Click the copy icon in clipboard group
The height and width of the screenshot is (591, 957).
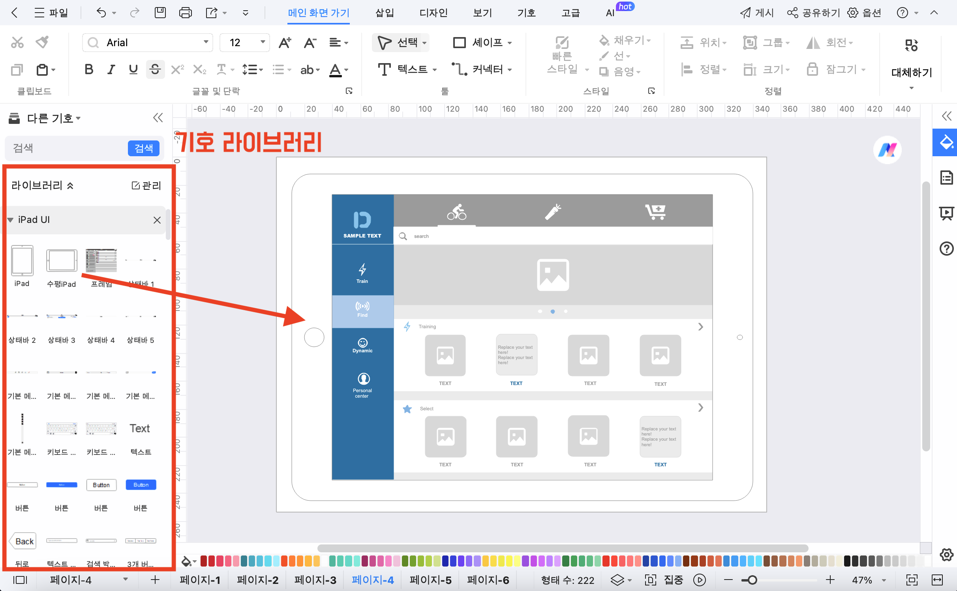coord(17,70)
